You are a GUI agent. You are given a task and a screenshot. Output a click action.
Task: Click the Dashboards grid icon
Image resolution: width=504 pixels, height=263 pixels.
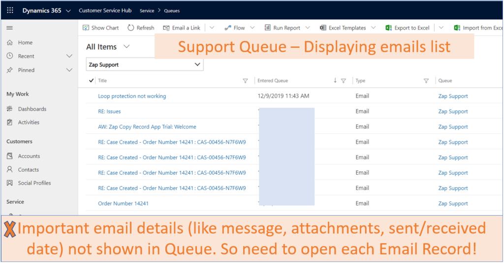[10, 109]
